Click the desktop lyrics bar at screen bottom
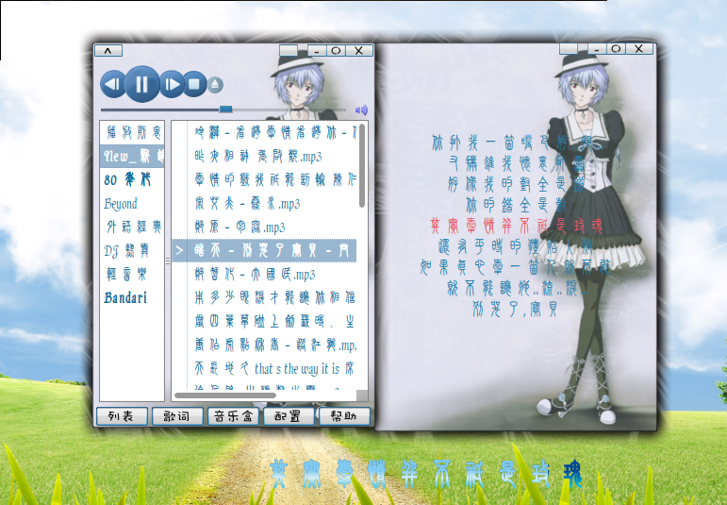Viewport: 727px width, 505px height. 425,475
